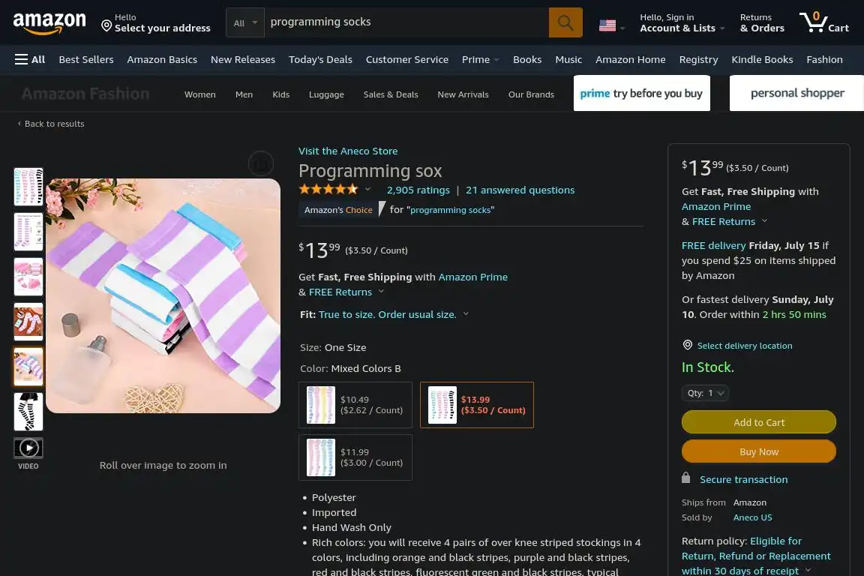864x576 pixels.
Task: Go Back to results
Action: pos(51,124)
